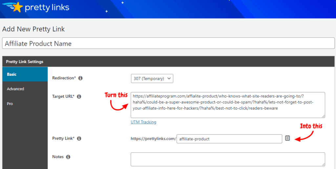Click the info icon beside Target URL
Viewport: 336px width, 169px height.
point(79,96)
